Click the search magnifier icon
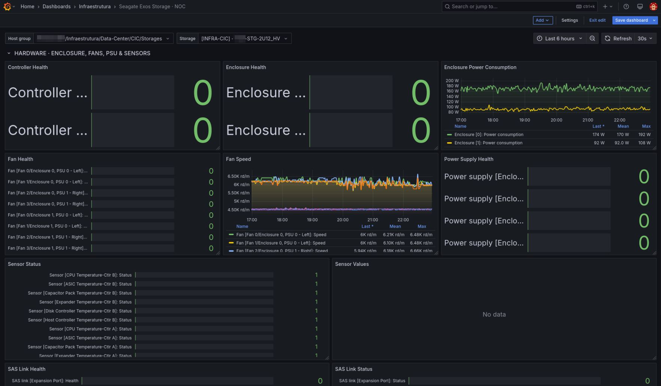661x386 pixels. 447,6
